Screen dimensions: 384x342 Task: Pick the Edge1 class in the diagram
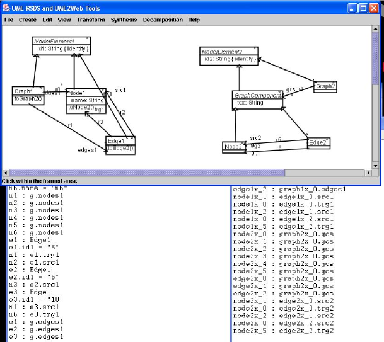(x=120, y=144)
